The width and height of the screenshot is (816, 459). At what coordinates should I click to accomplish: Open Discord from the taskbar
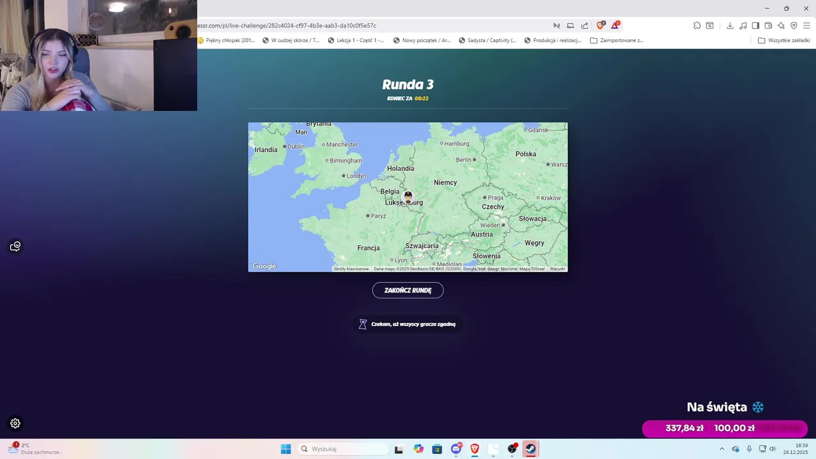[456, 449]
